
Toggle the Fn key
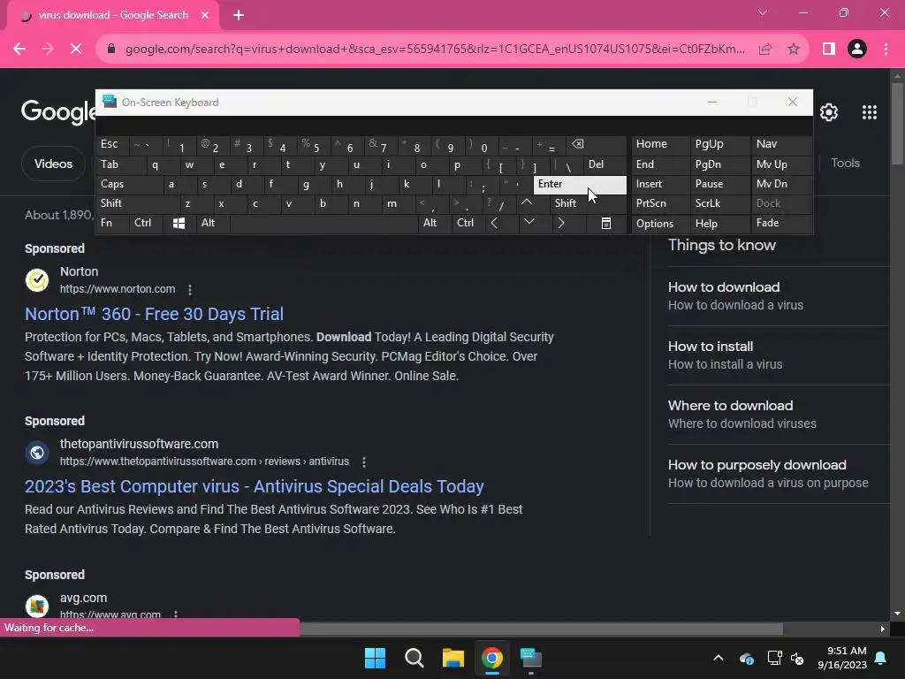pos(113,223)
